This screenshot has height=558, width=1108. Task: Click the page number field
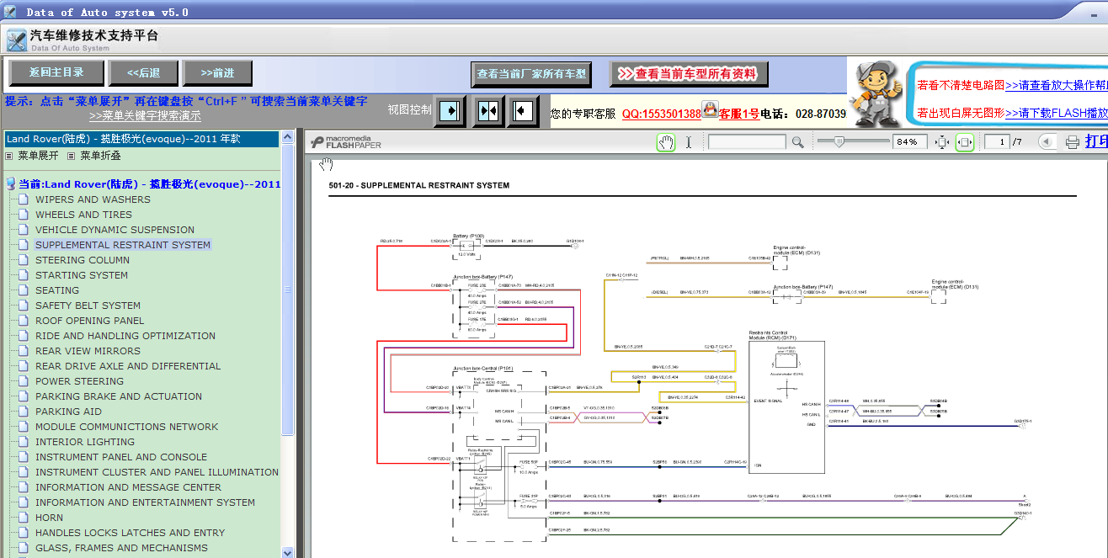(997, 142)
